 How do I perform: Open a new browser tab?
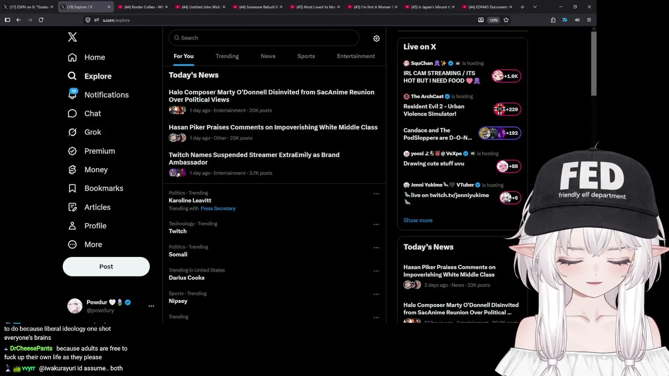pyautogui.click(x=523, y=7)
